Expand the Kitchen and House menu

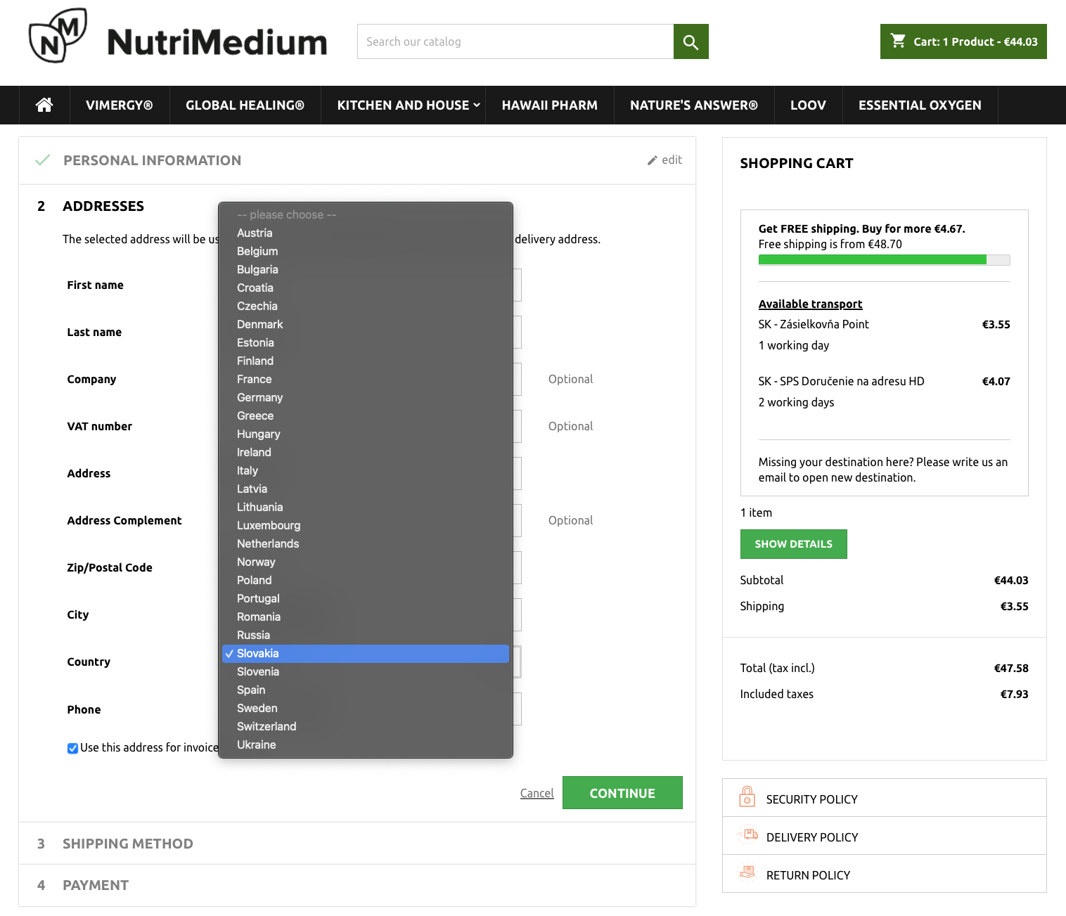(x=408, y=105)
